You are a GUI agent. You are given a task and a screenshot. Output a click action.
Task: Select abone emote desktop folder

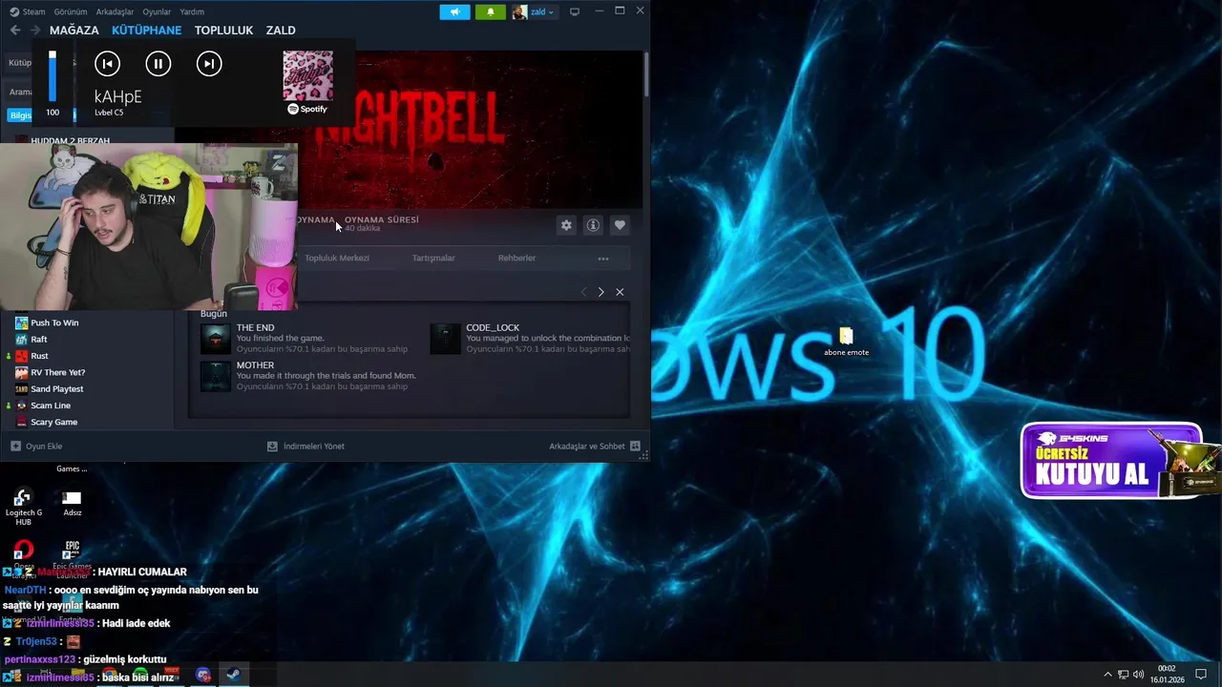(846, 342)
